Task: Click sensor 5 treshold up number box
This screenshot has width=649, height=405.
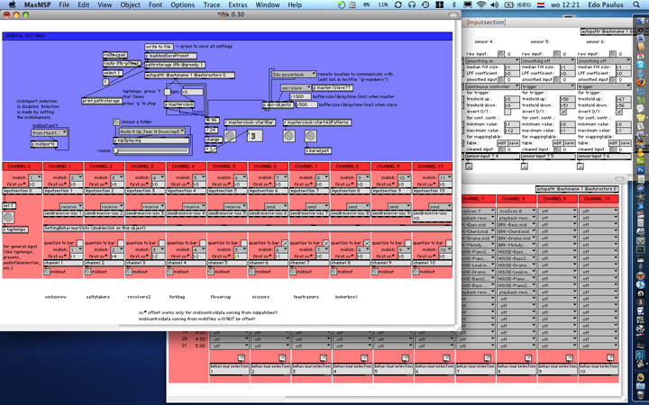Action: (x=568, y=99)
